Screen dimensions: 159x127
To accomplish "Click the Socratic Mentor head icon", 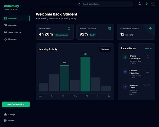I will pos(5,32).
